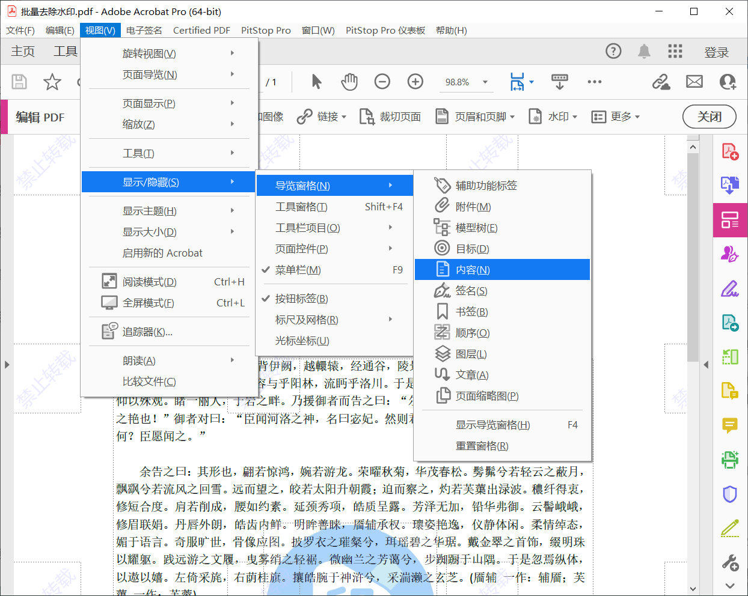Image resolution: width=748 pixels, height=596 pixels.
Task: Click the help question mark icon
Action: tap(613, 52)
